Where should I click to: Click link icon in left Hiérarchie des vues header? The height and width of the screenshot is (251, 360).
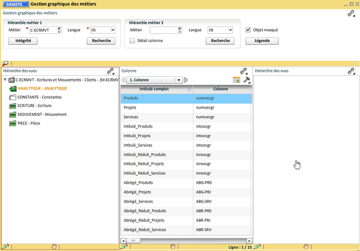(x=111, y=70)
